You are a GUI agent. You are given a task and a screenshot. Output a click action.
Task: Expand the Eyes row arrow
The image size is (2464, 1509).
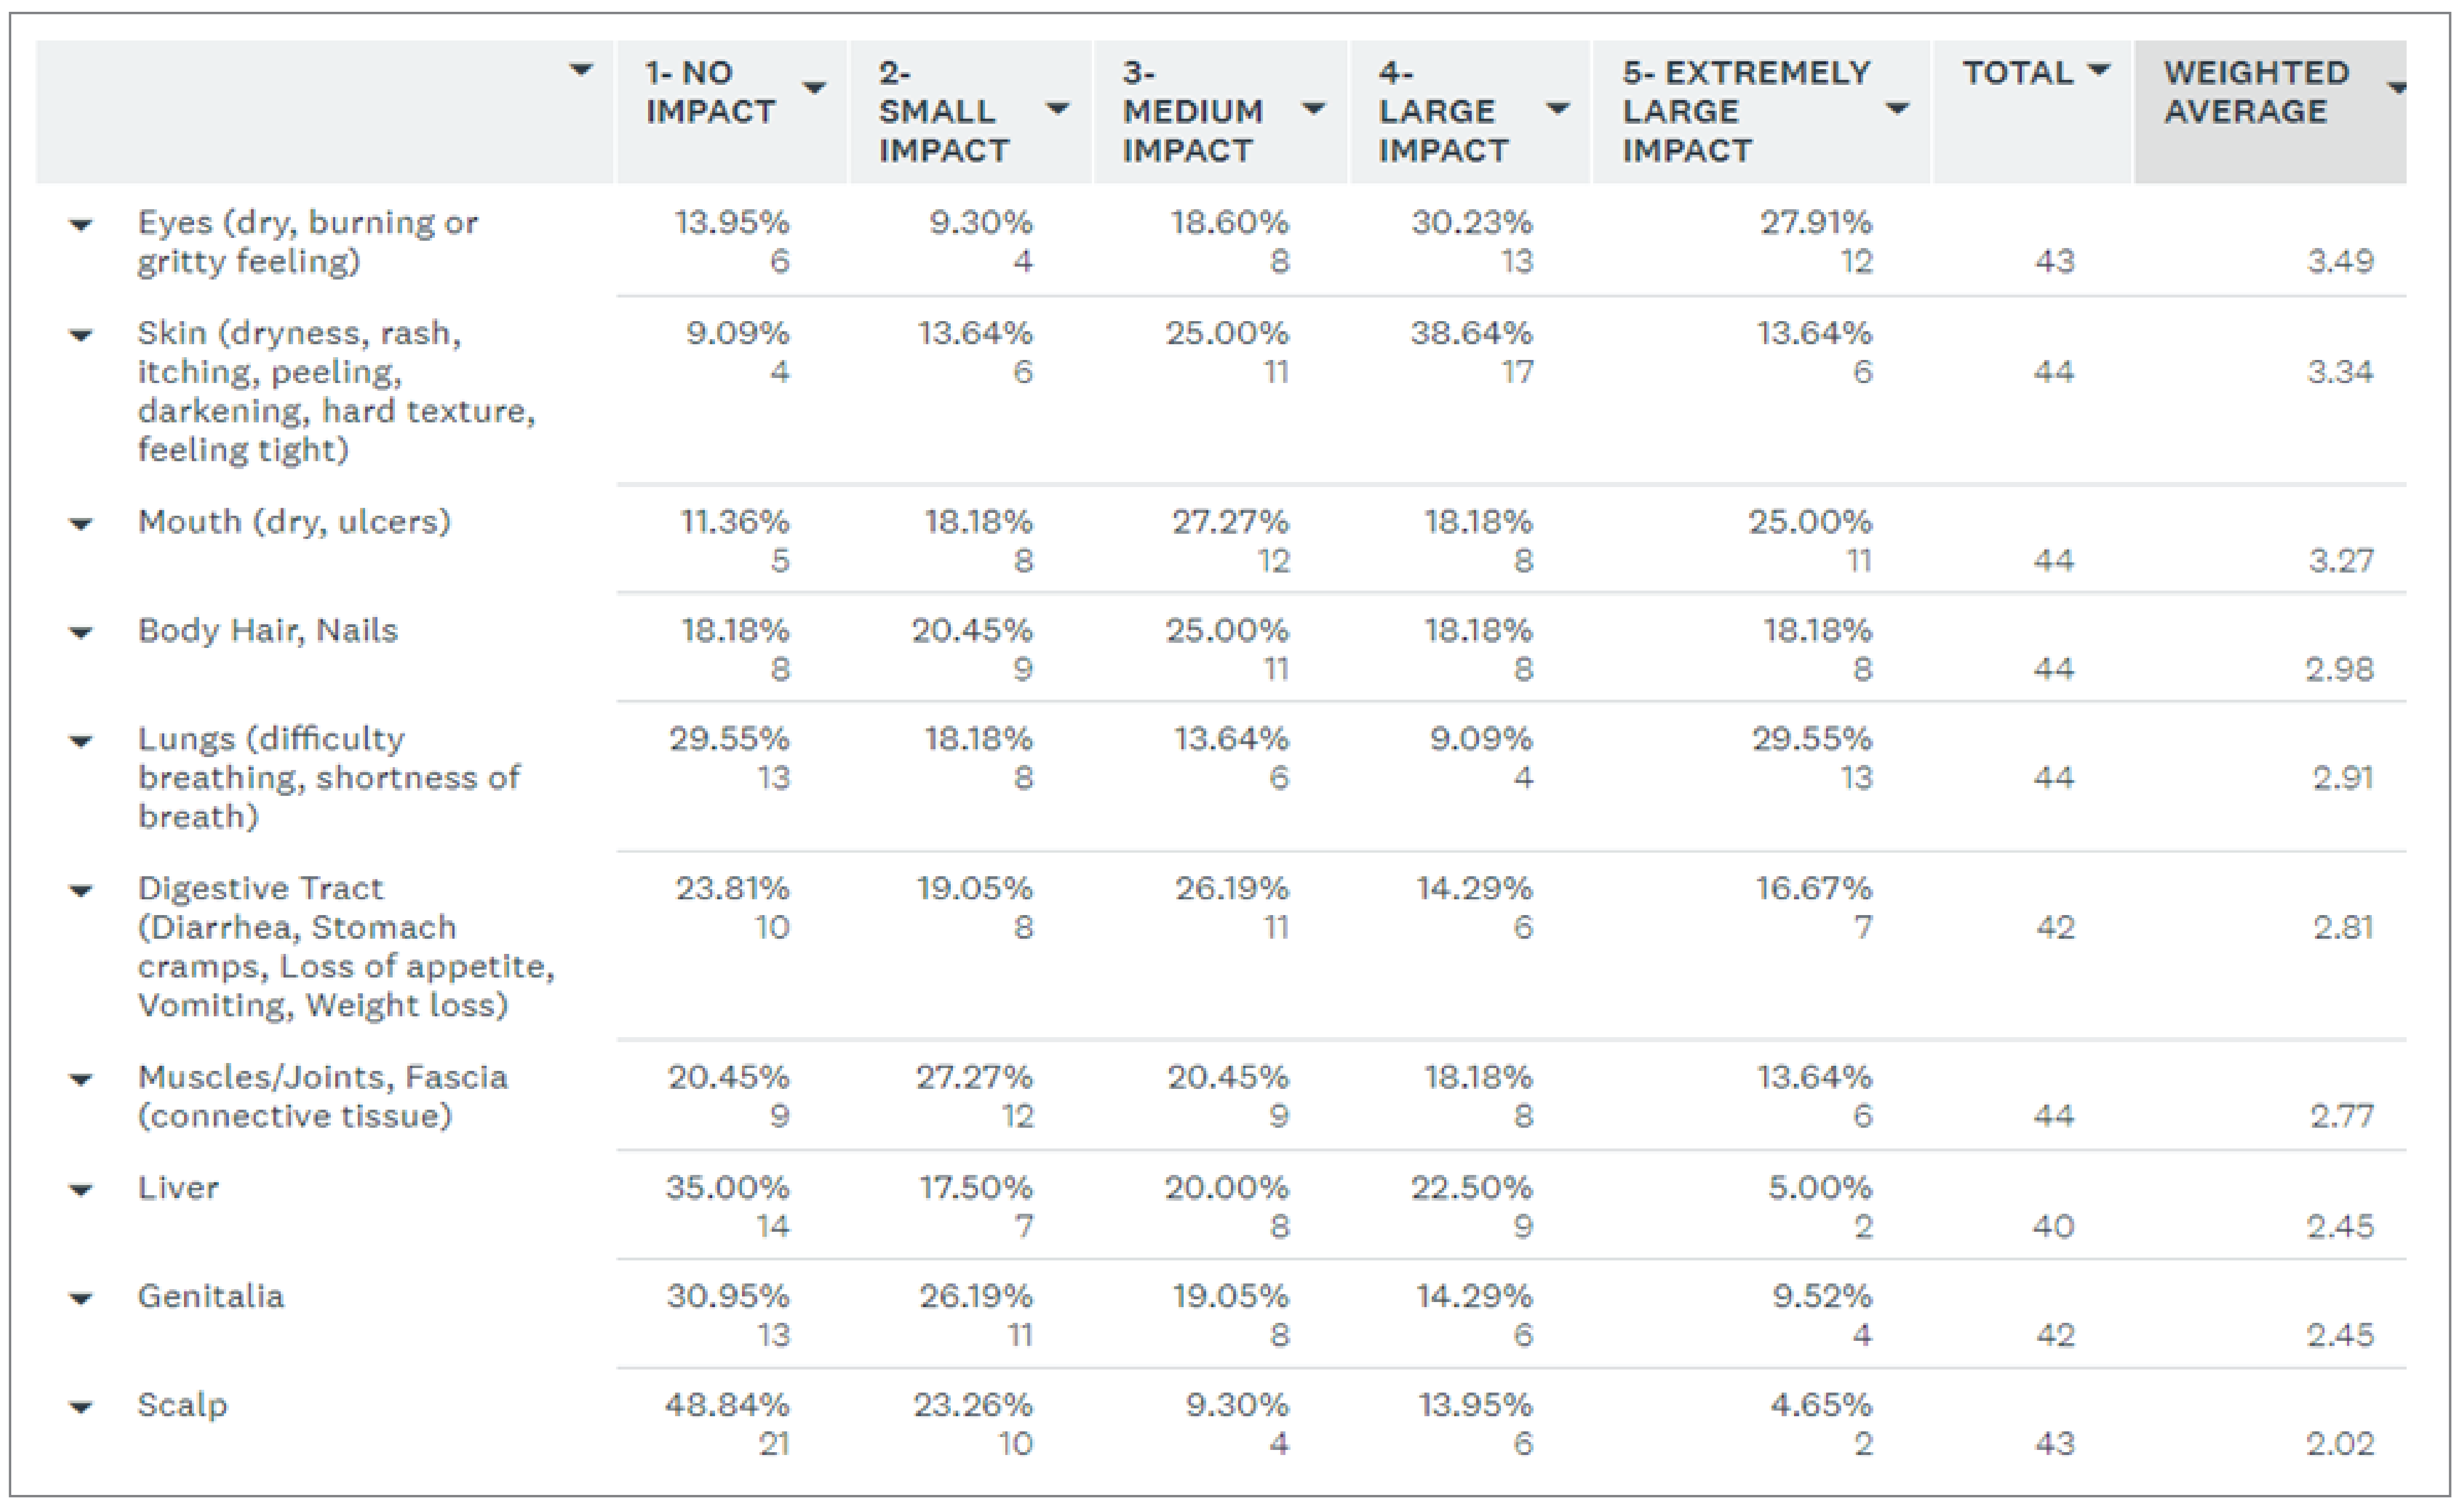pyautogui.click(x=81, y=225)
